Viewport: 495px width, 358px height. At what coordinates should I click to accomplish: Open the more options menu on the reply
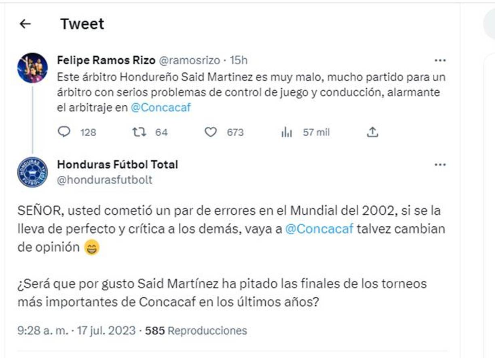pyautogui.click(x=440, y=164)
